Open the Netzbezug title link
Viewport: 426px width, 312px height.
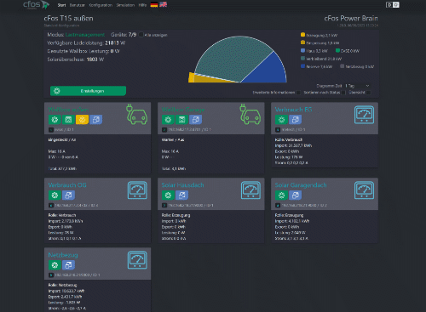click(63, 255)
